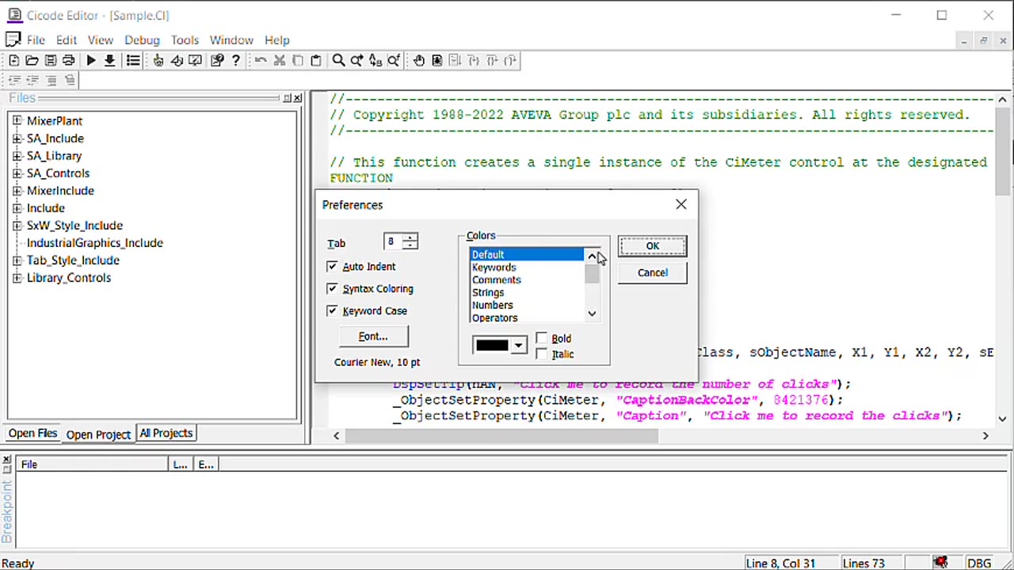
Task: Click the red status icon beside DBG
Action: [x=940, y=563]
